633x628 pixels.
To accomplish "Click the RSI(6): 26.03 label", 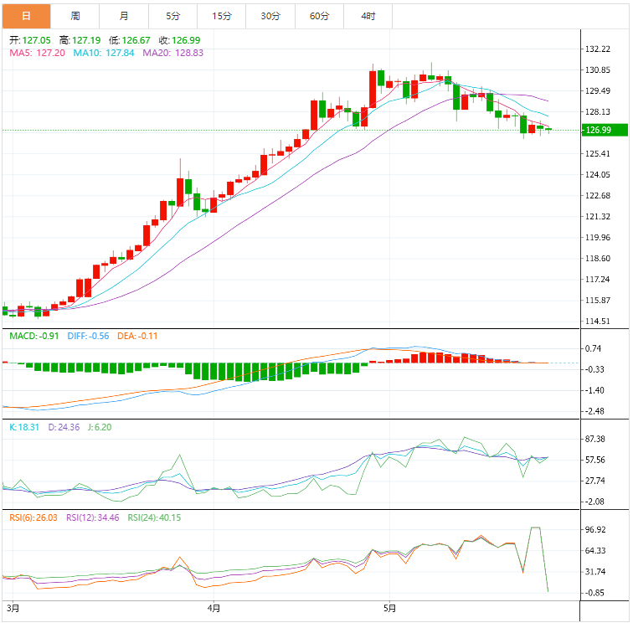I will coord(32,517).
